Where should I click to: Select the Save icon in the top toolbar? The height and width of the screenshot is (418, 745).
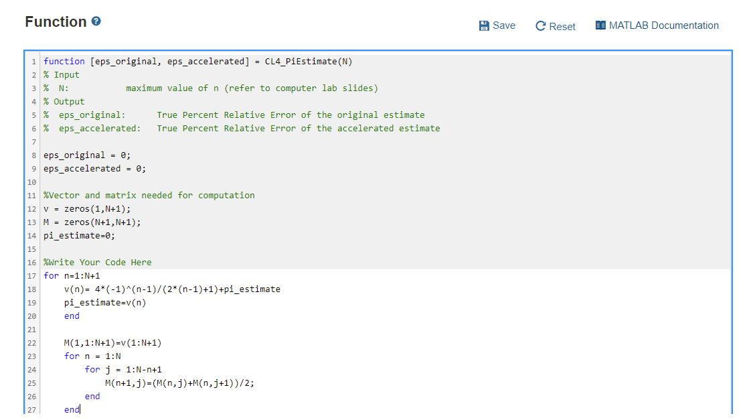pyautogui.click(x=484, y=25)
